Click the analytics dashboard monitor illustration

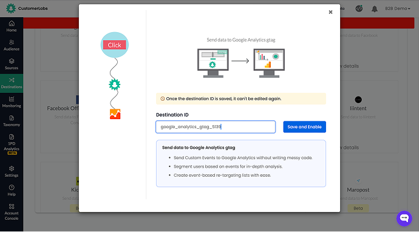[x=269, y=63]
